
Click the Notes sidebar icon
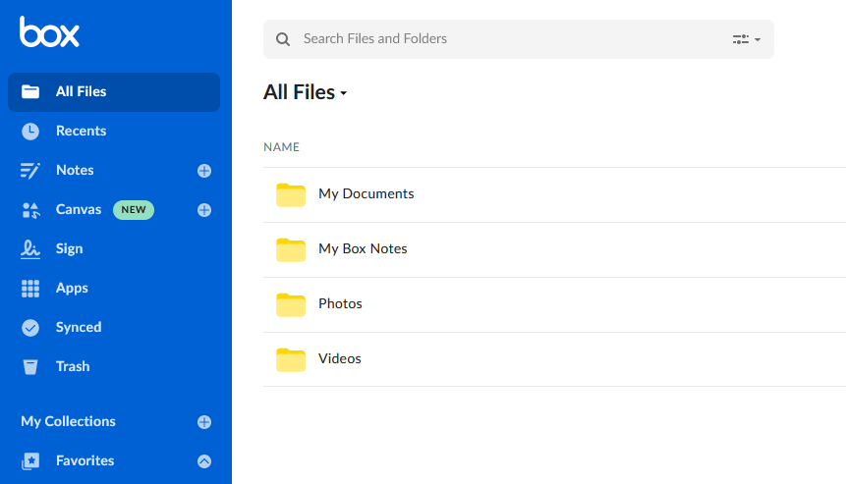30,171
